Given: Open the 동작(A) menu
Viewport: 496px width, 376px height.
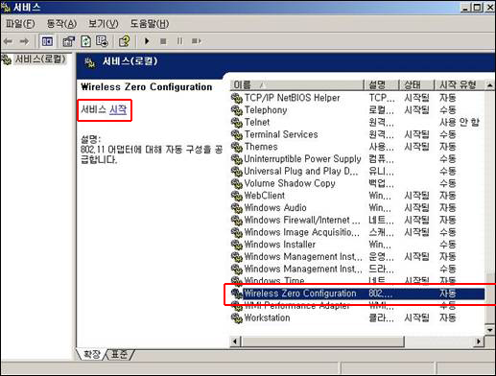Looking at the screenshot, I should tap(61, 24).
